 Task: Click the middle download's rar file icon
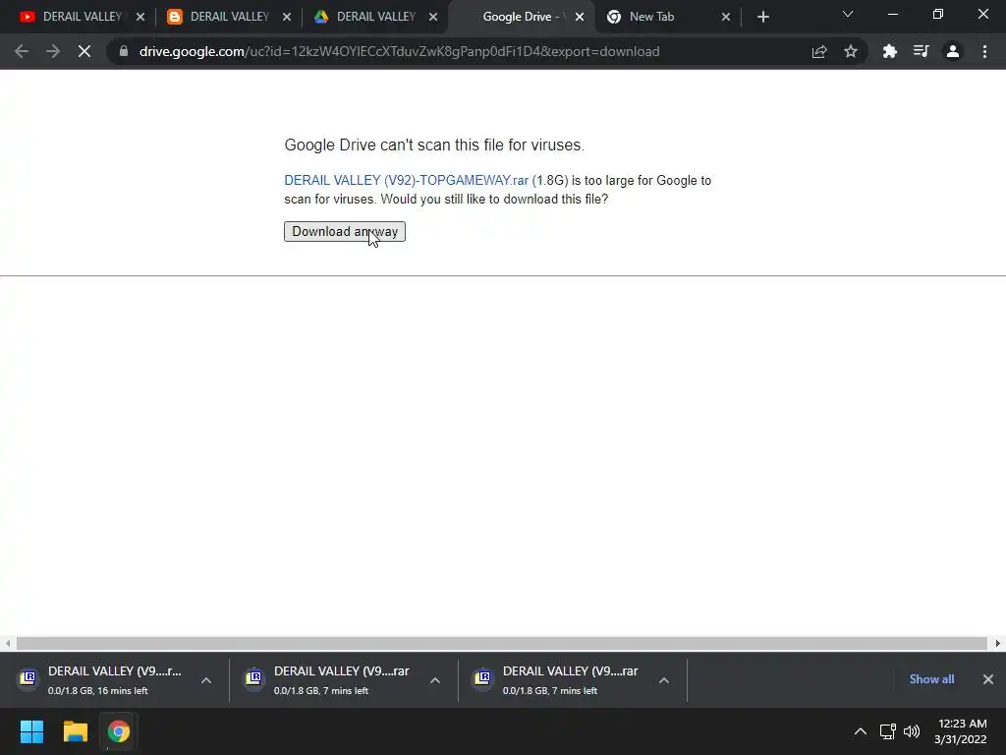pyautogui.click(x=254, y=678)
